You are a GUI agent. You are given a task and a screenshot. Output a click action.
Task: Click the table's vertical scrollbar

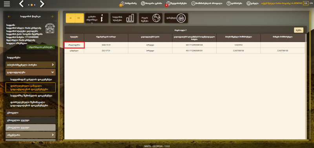[306, 86]
